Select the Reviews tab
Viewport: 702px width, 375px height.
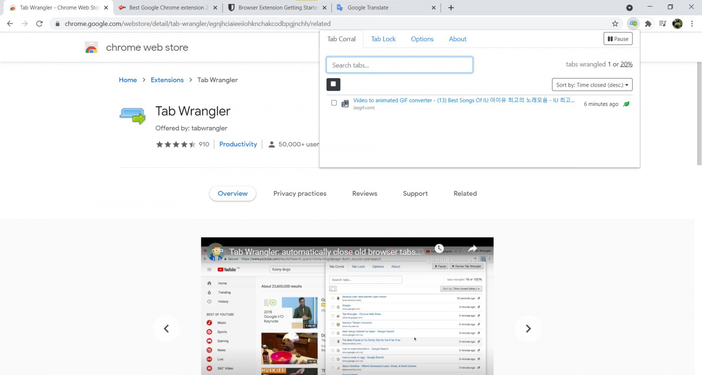[365, 193]
